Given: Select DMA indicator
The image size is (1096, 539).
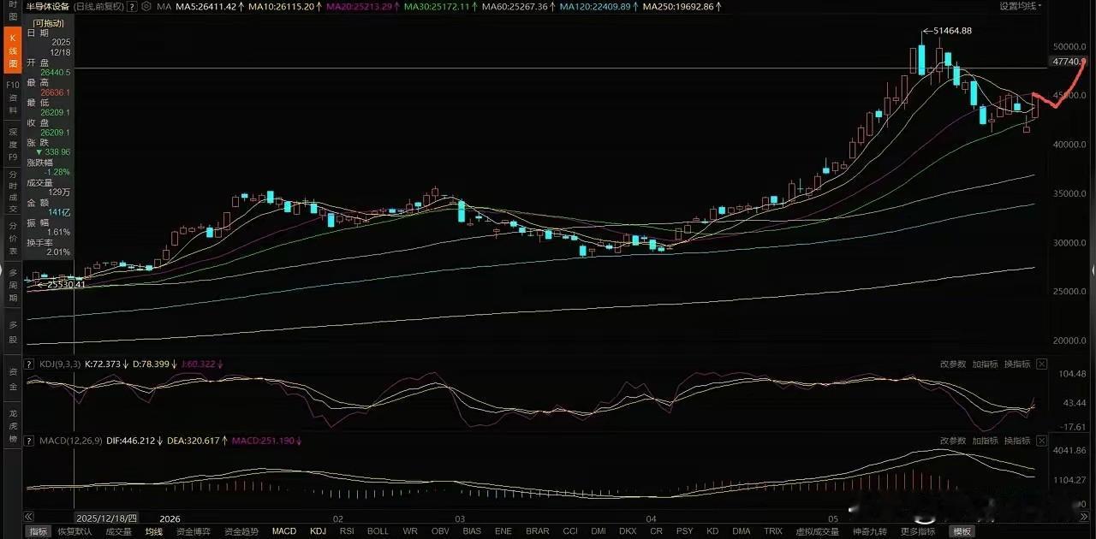Looking at the screenshot, I should point(742,531).
